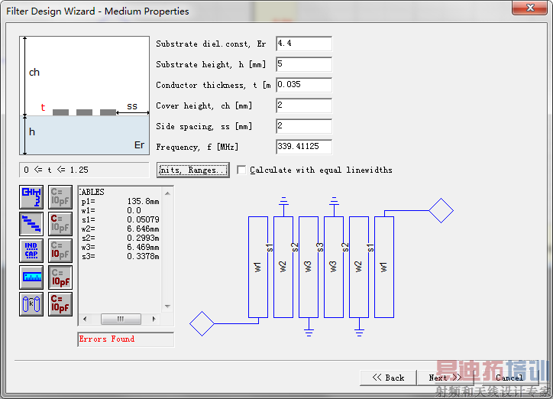
Task: Select the s2= 0.2993m row
Action: point(120,238)
